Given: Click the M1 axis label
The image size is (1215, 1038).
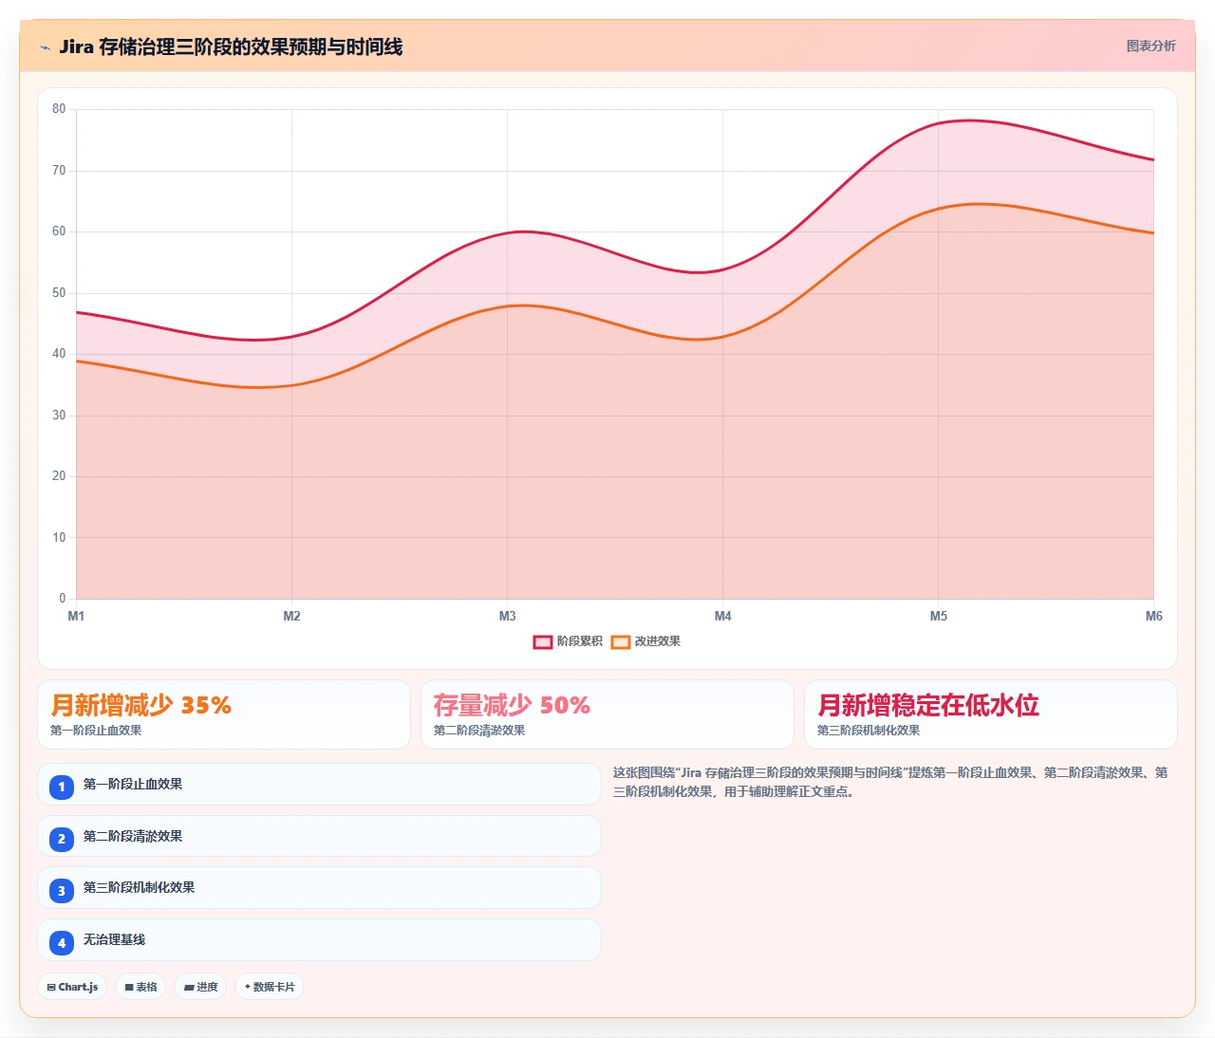Looking at the screenshot, I should pyautogui.click(x=76, y=616).
